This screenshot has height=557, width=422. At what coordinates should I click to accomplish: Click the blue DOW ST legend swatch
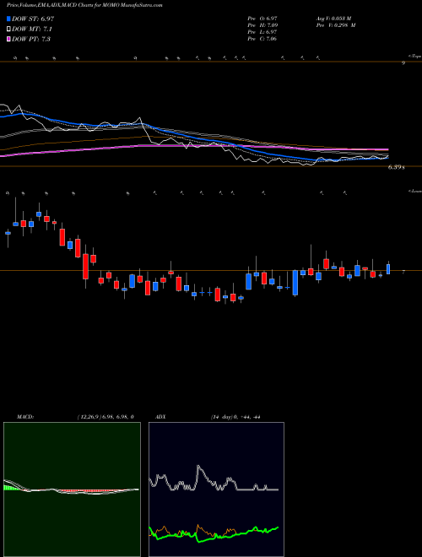point(9,19)
